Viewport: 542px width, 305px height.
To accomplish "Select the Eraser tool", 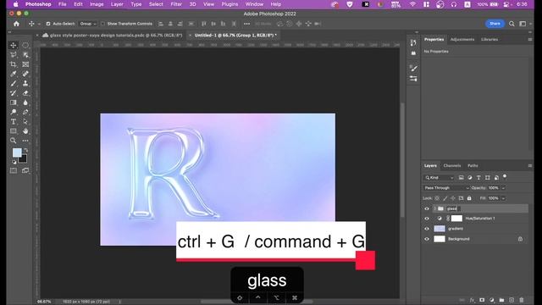I will tap(25, 93).
